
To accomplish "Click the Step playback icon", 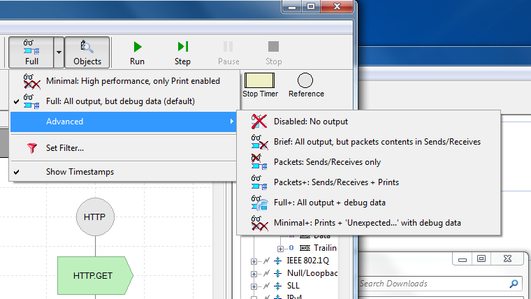I will tap(182, 52).
